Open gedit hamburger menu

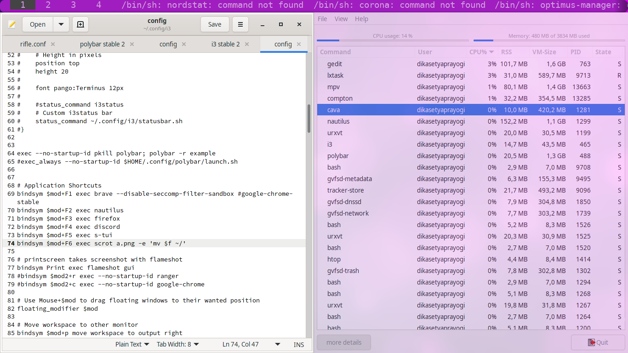(240, 24)
